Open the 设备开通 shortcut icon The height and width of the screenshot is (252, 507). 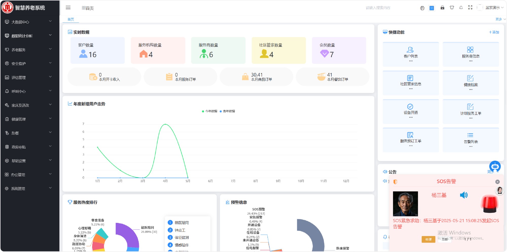coord(410,107)
